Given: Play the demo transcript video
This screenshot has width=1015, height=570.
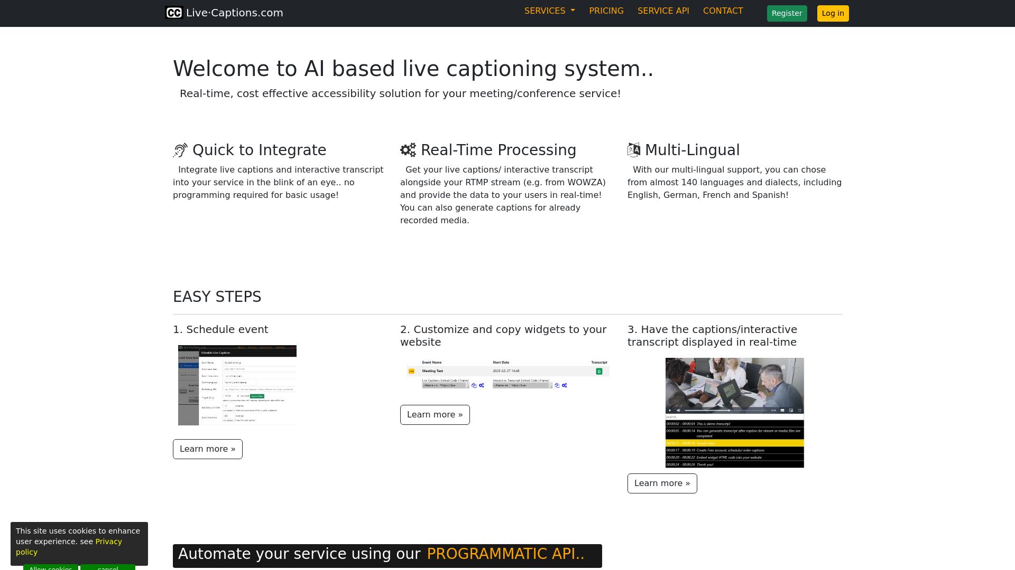Looking at the screenshot, I should (x=670, y=411).
